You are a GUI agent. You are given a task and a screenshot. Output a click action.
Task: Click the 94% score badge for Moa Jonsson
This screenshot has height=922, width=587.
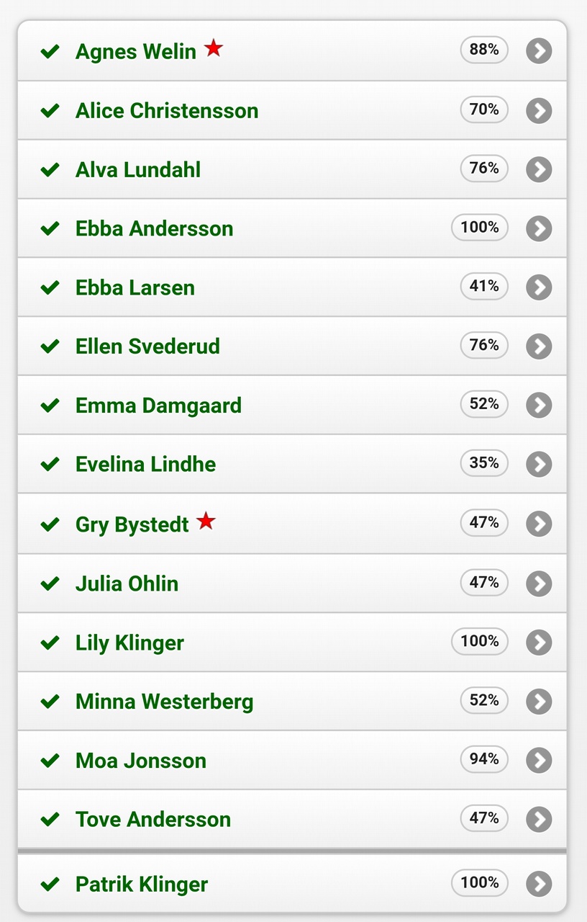pyautogui.click(x=484, y=759)
